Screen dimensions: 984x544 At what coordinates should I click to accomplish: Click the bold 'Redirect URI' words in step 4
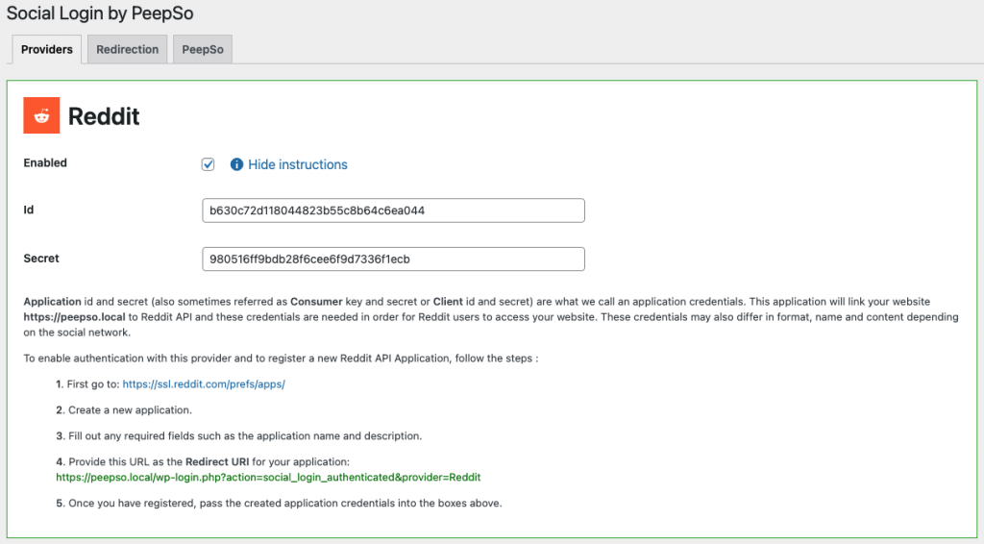coord(217,461)
